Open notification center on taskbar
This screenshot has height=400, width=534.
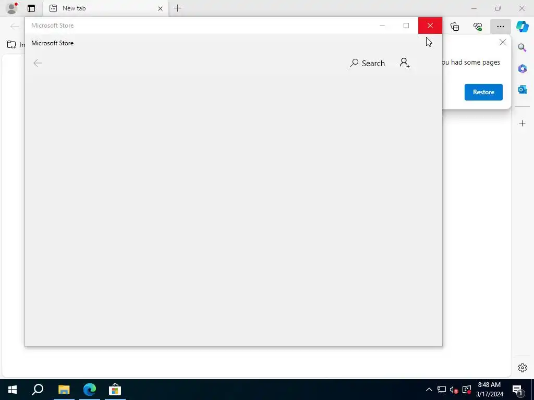(517, 390)
